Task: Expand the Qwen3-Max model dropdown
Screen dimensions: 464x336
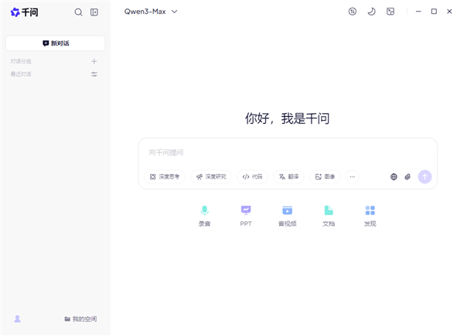Action: click(x=151, y=12)
